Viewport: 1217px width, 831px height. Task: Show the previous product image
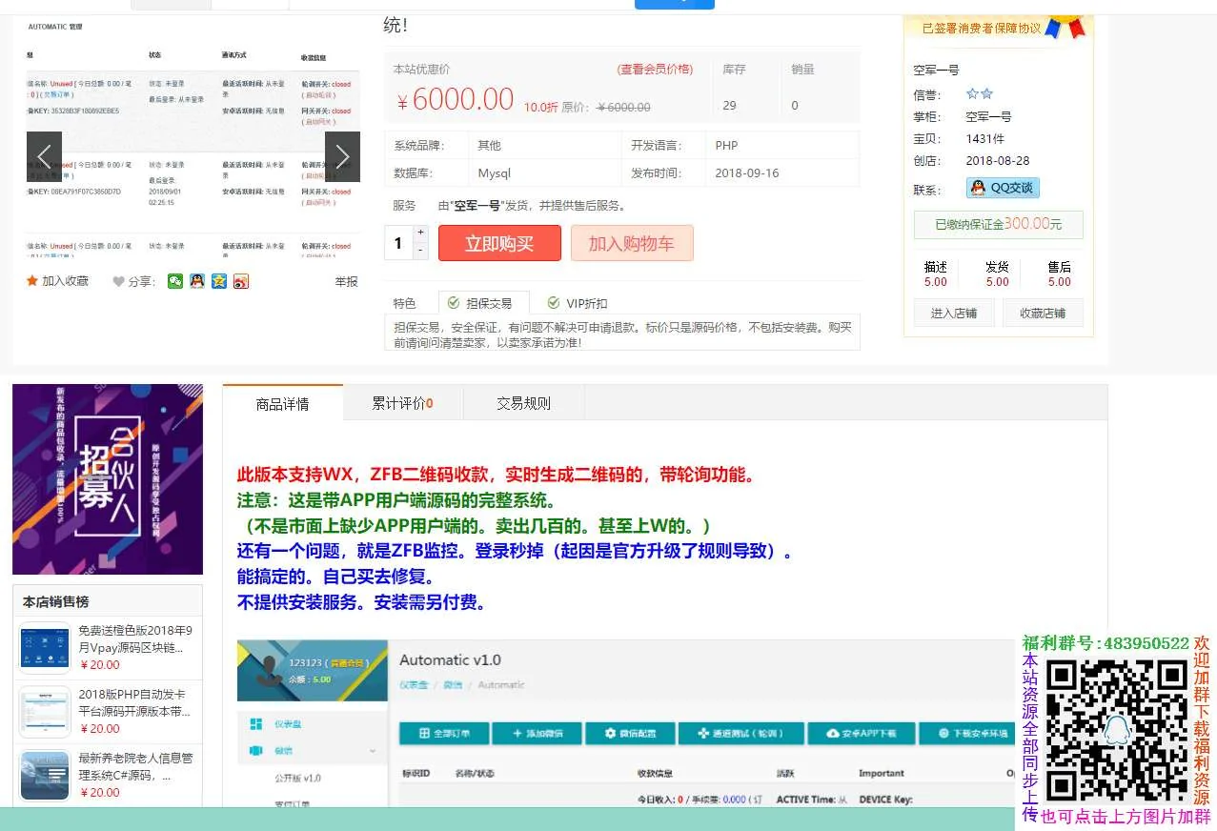[x=44, y=156]
